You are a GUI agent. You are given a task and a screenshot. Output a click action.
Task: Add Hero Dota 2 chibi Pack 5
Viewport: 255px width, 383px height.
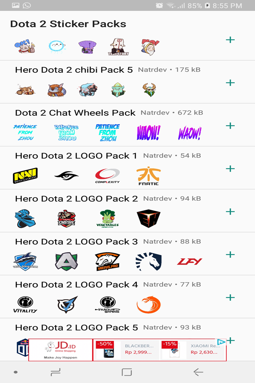(x=230, y=83)
